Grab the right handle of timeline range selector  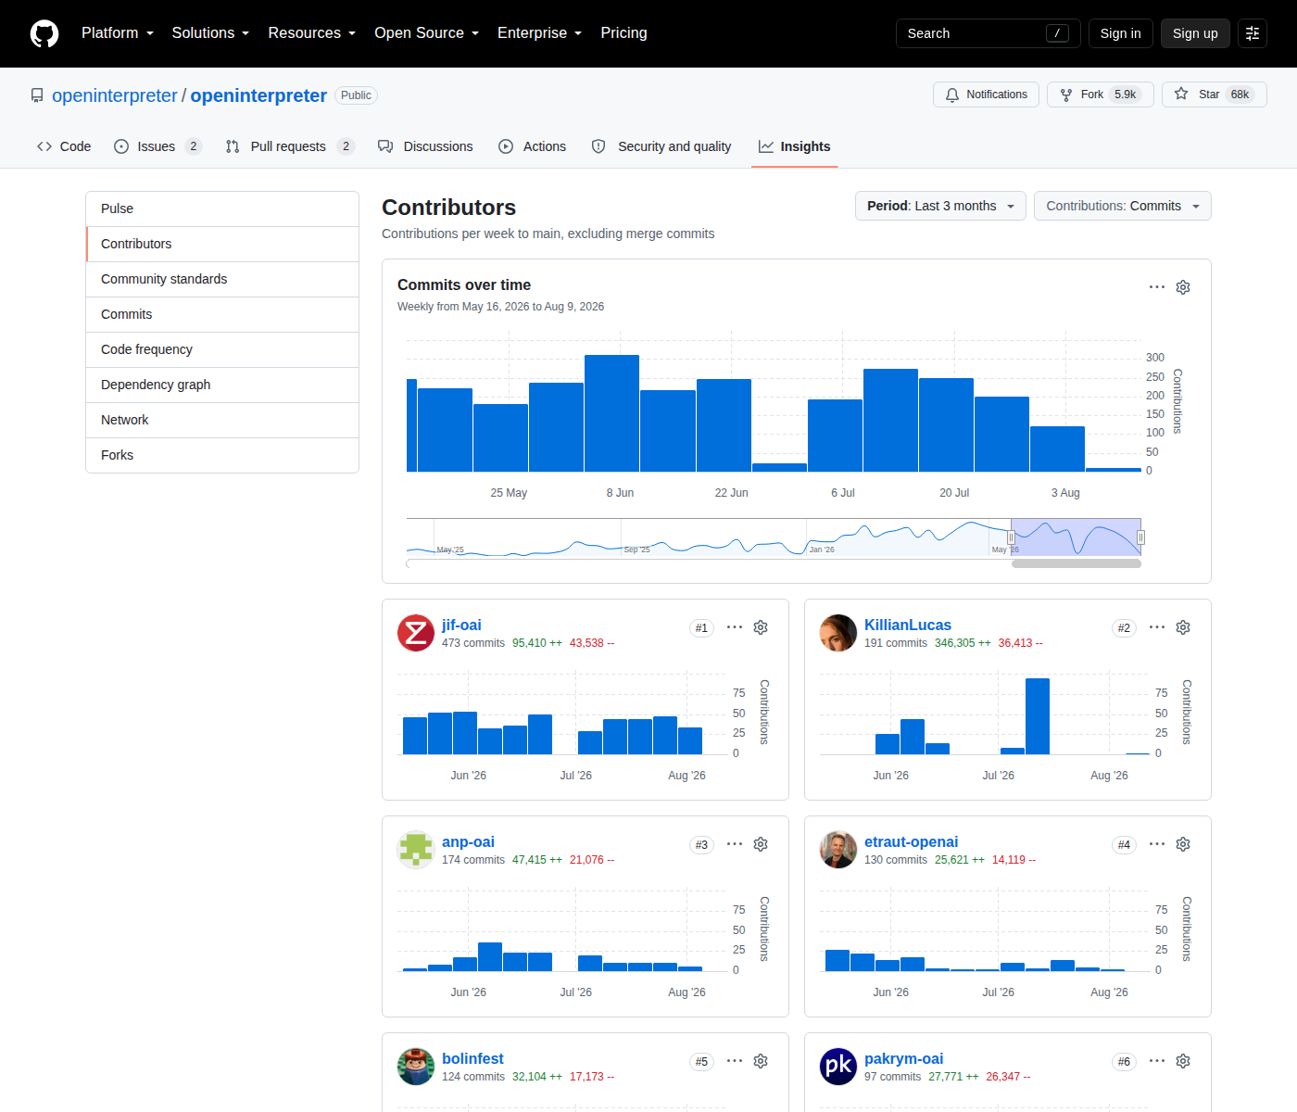pos(1141,537)
